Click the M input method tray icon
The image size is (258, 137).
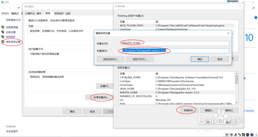pos(227,135)
